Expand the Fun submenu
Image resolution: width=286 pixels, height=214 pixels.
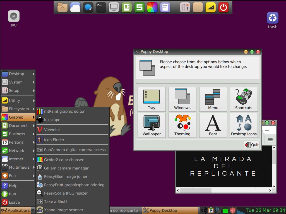[18, 176]
